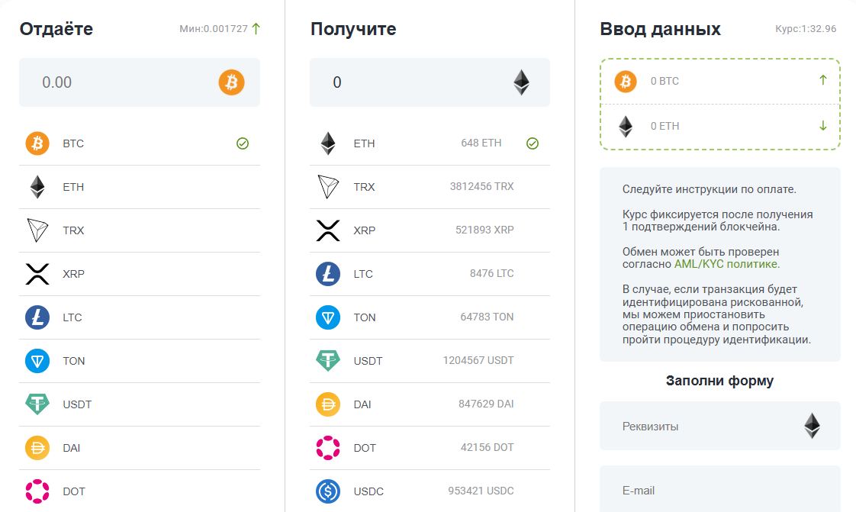Choose USDT 1204567 in the Получите list

click(430, 361)
